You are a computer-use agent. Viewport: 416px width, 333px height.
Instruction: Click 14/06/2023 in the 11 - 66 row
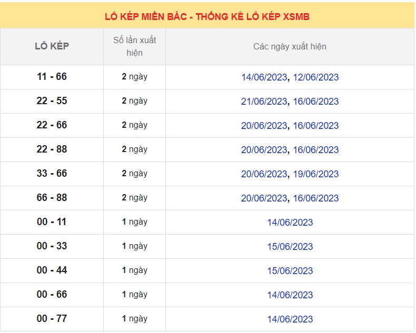coord(264,77)
